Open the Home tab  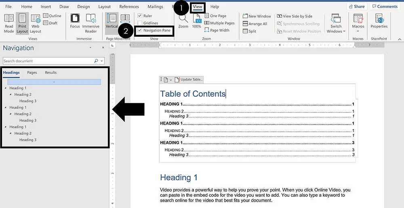tap(27, 7)
